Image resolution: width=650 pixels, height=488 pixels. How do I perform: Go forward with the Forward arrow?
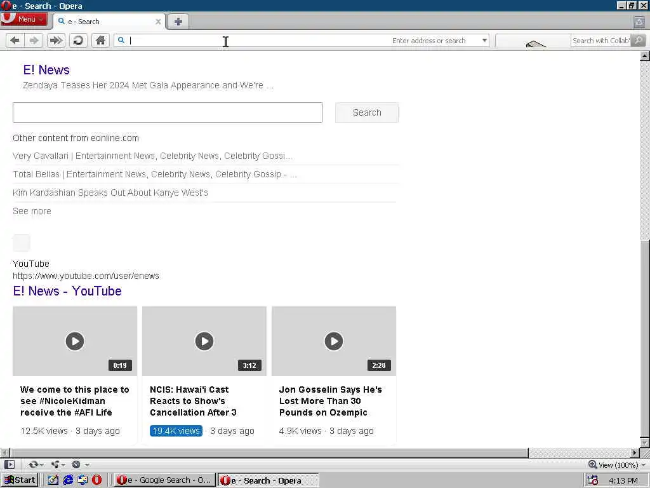pyautogui.click(x=34, y=40)
